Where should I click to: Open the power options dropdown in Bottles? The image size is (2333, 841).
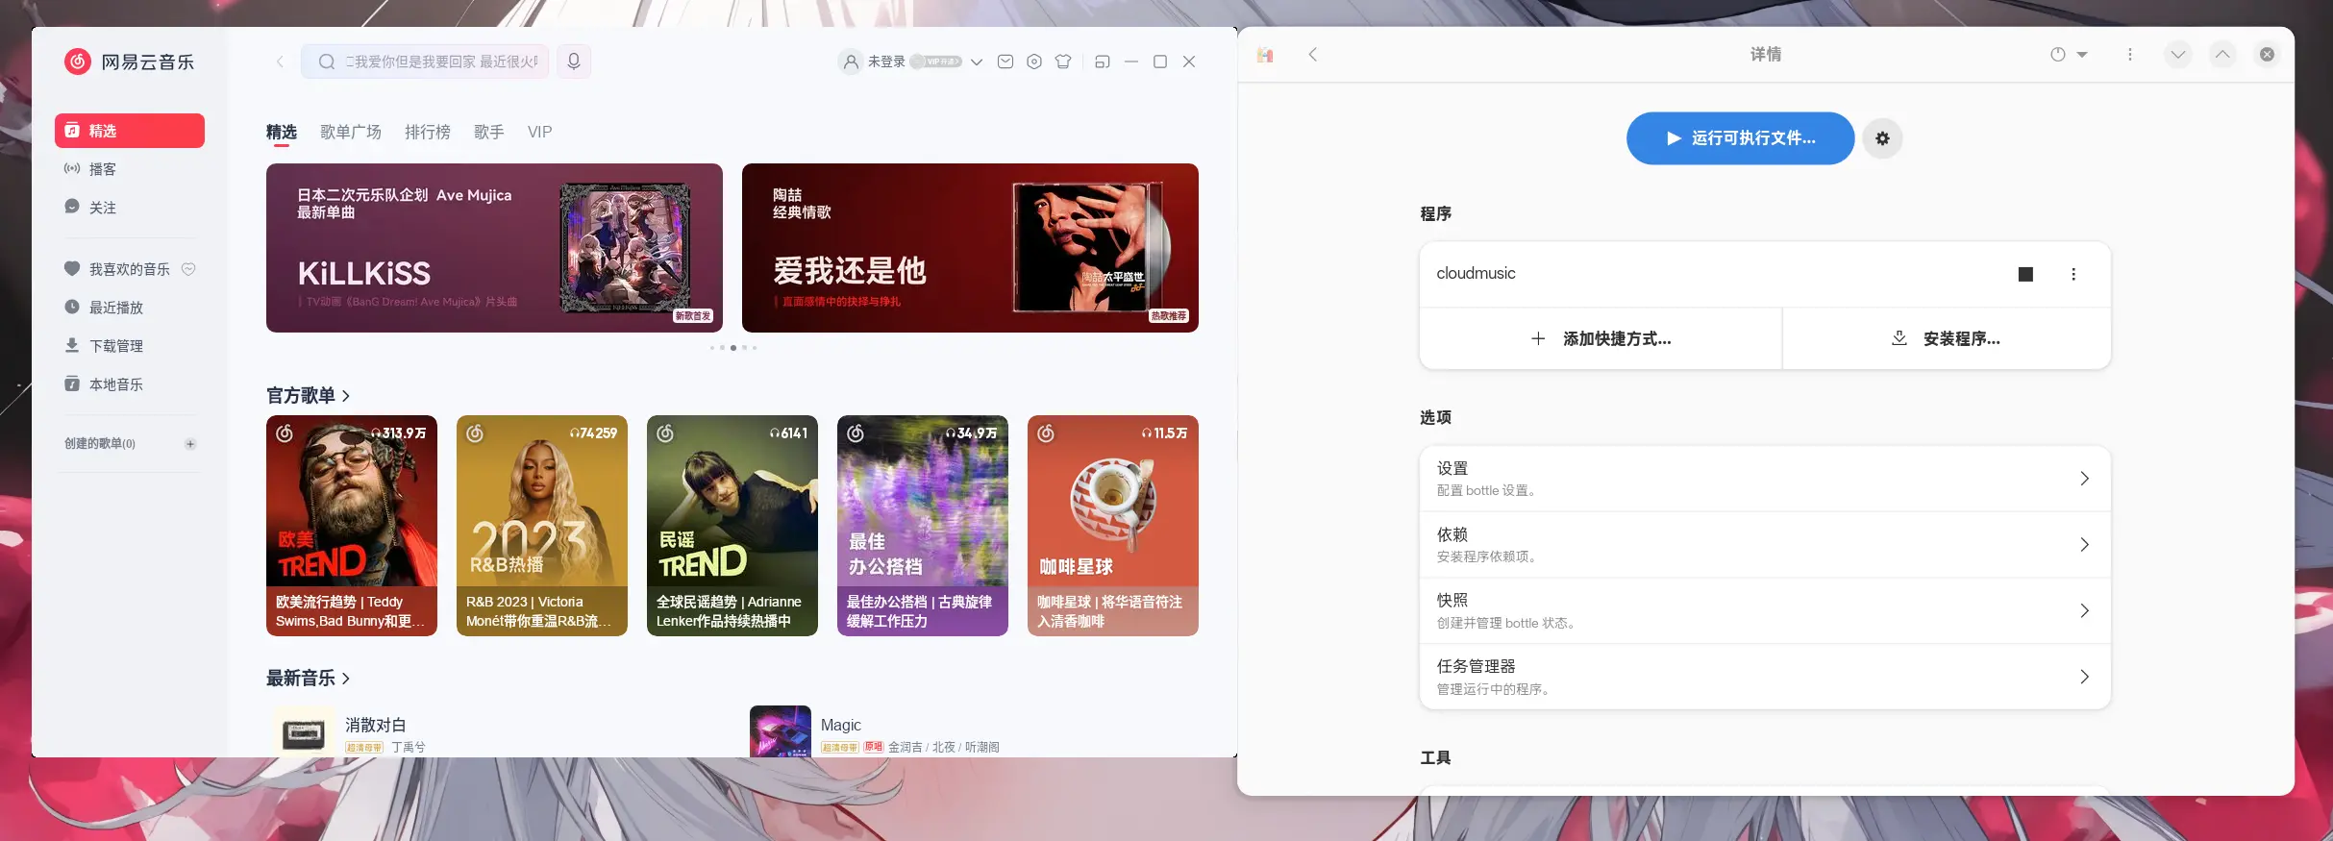tap(2069, 55)
